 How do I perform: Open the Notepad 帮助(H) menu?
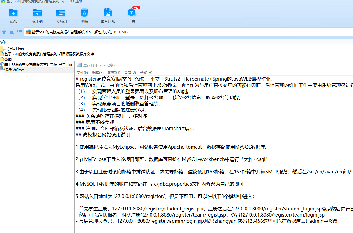point(146,72)
